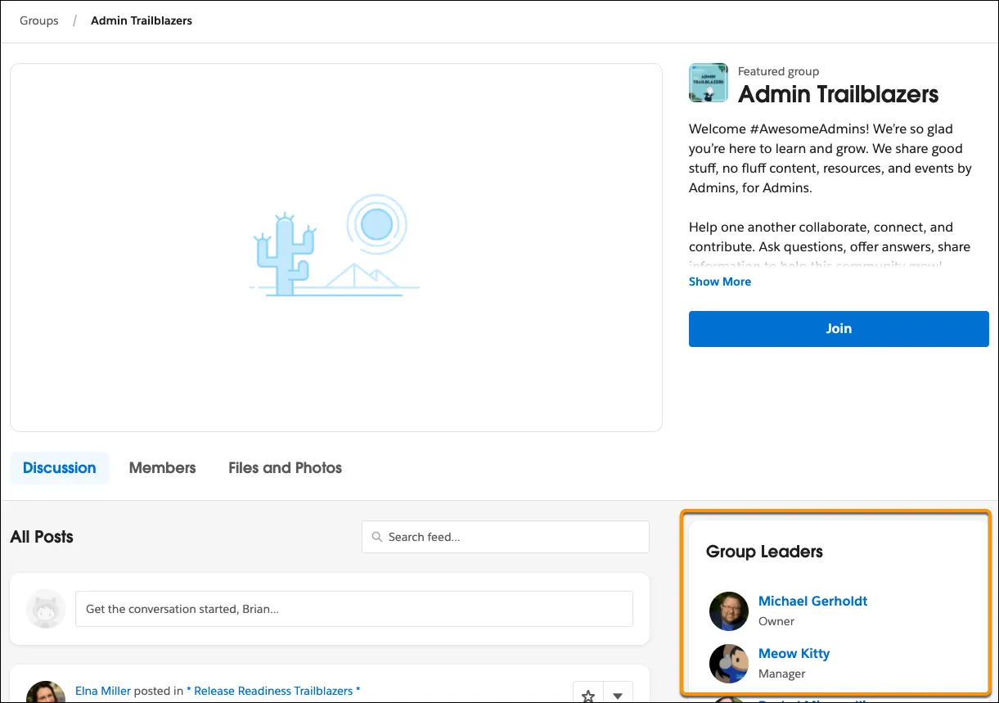
Task: Click the search magnifier icon in the feed search field
Action: 377,537
